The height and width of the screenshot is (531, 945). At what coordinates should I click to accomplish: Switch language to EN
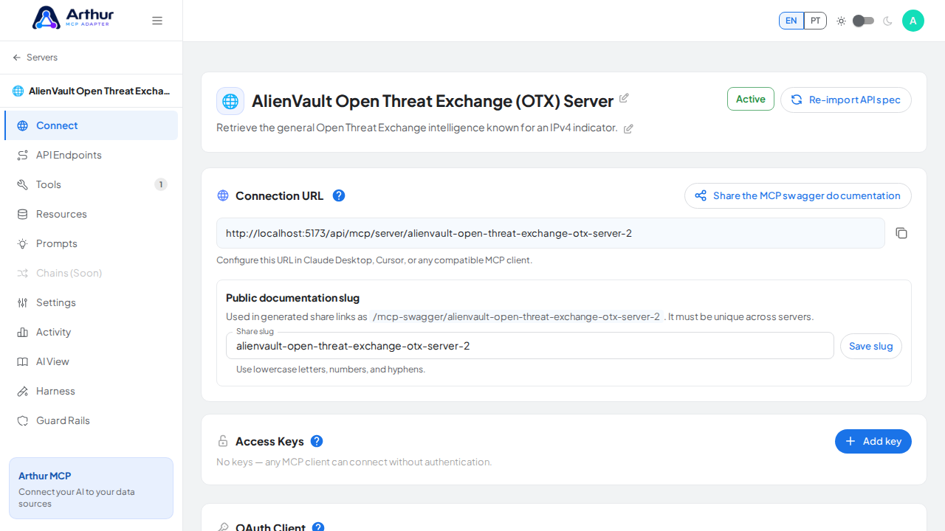791,21
